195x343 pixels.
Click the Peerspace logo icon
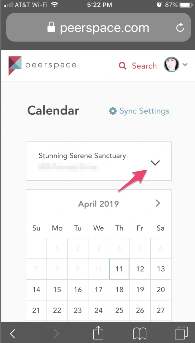click(x=15, y=66)
